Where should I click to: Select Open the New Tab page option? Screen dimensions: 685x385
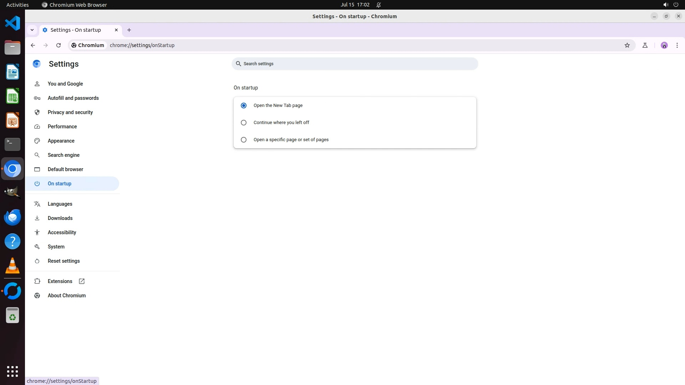click(x=244, y=106)
